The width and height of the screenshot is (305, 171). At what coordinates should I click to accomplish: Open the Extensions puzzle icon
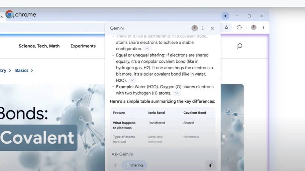click(239, 28)
